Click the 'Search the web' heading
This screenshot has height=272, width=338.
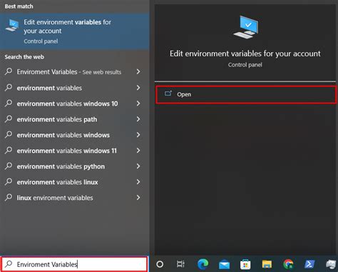[x=24, y=57]
